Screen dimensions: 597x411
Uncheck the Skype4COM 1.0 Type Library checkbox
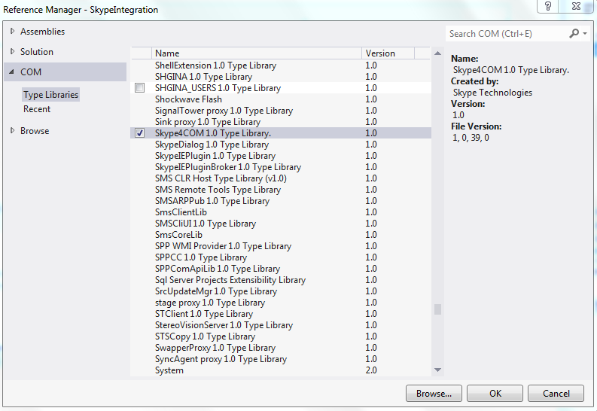(x=140, y=132)
